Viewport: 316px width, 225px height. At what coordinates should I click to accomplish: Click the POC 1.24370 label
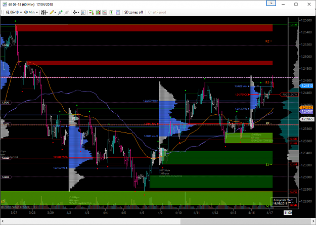click(x=289, y=95)
